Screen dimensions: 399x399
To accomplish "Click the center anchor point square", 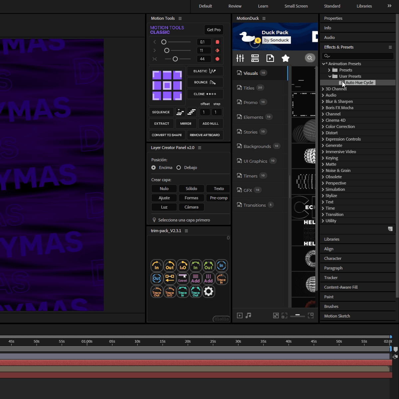I will [167, 85].
